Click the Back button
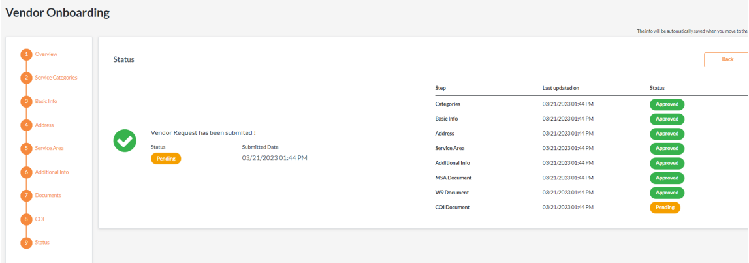Viewport: 749px width, 263px height. pyautogui.click(x=727, y=59)
